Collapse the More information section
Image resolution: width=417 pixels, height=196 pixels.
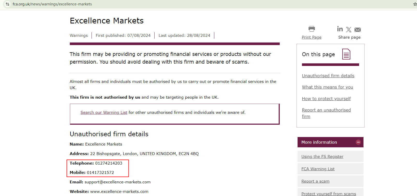click(x=358, y=142)
